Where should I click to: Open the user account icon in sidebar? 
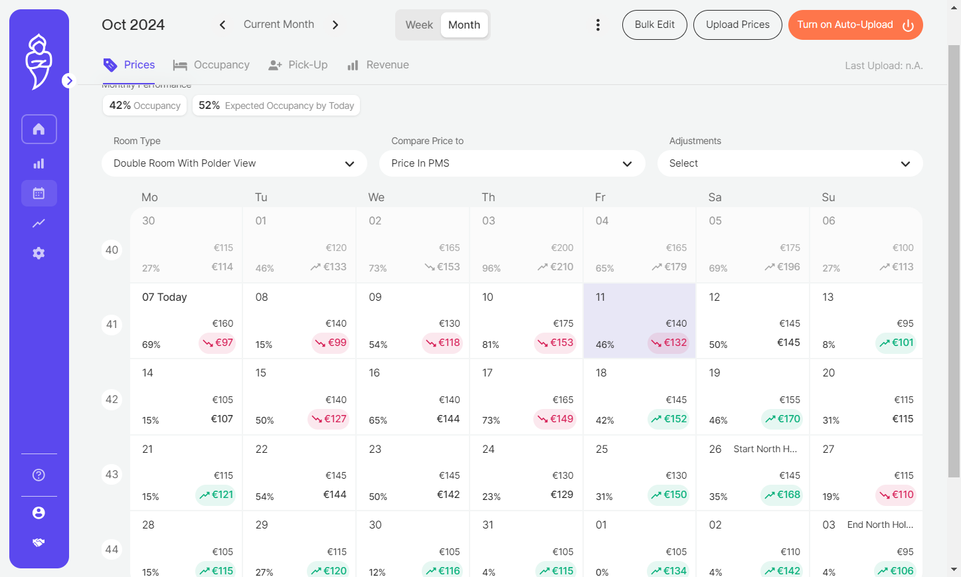[39, 513]
